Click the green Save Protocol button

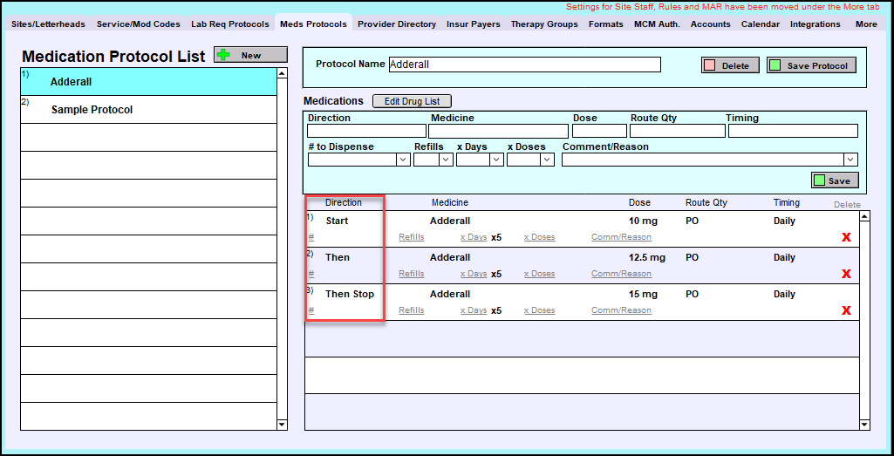click(811, 65)
